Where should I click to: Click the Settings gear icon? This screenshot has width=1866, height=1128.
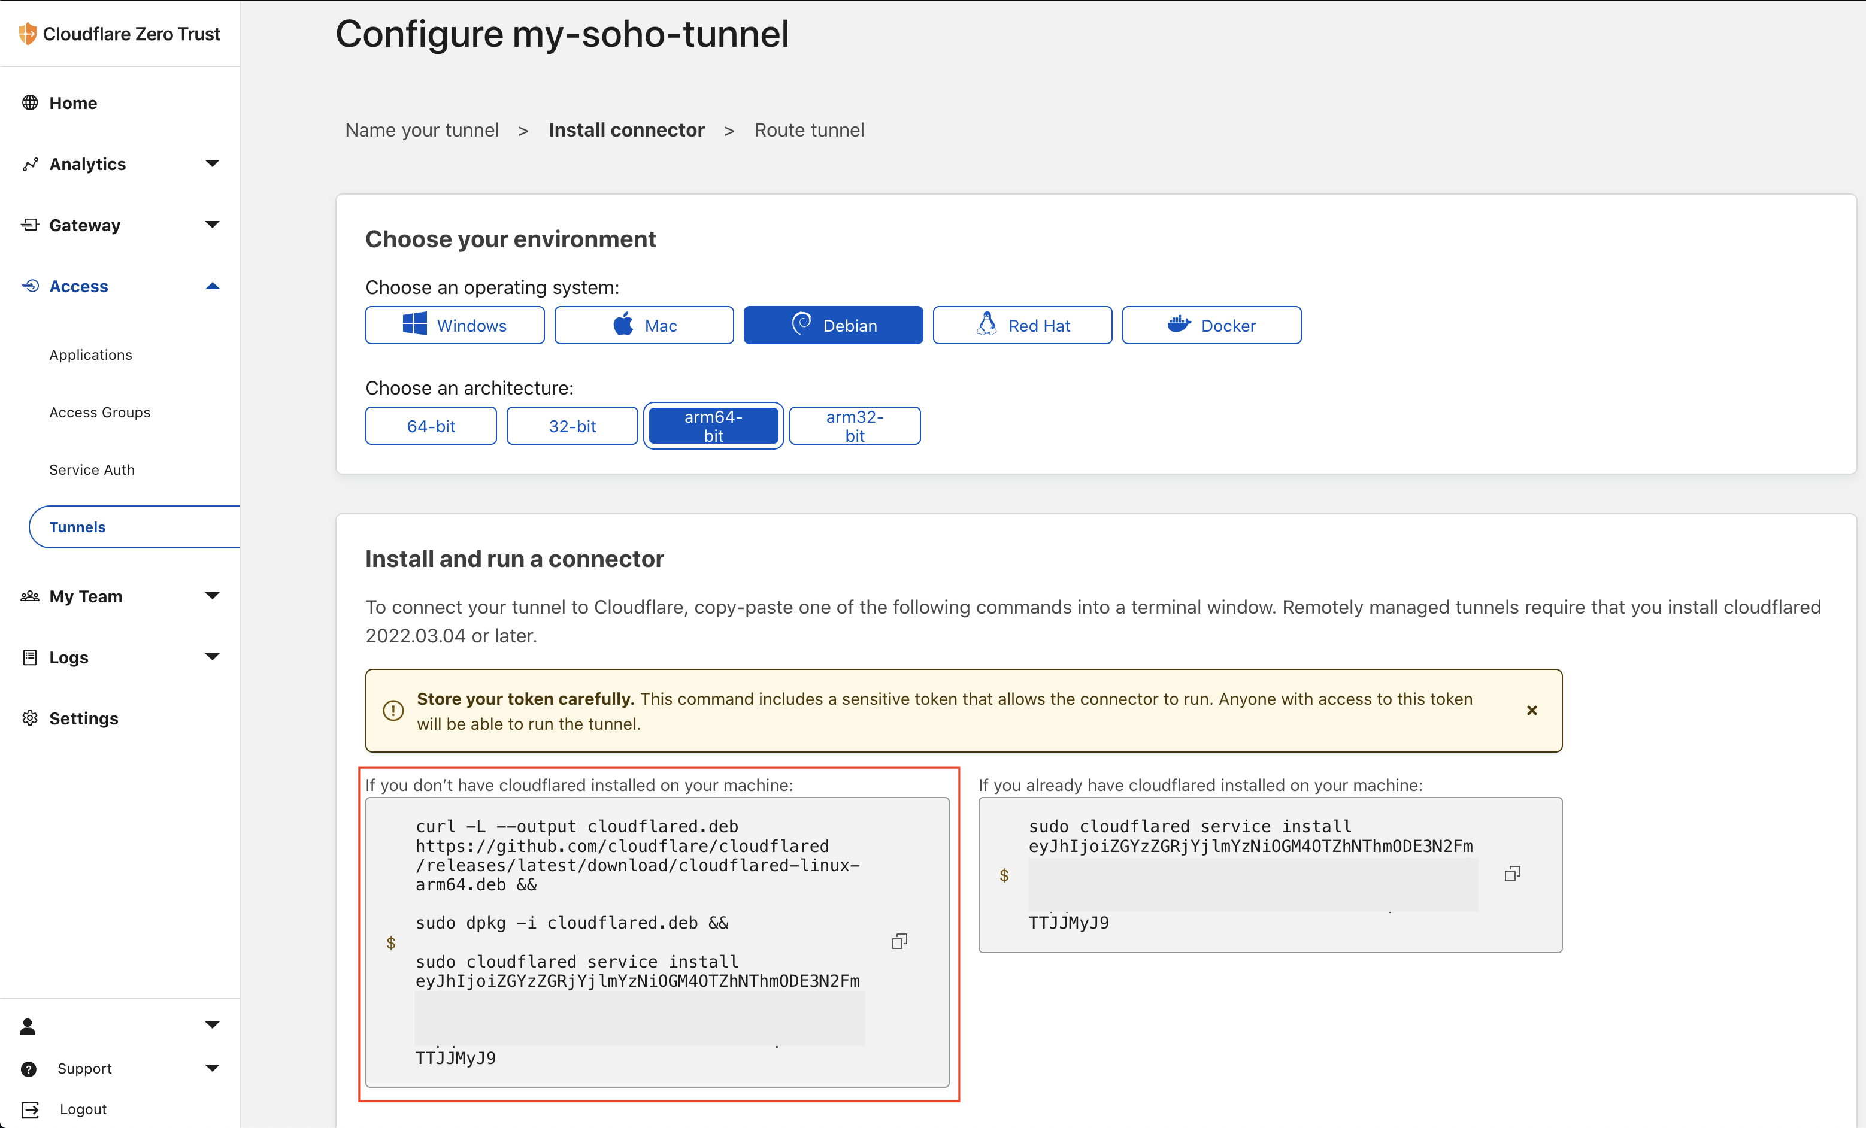coord(29,718)
